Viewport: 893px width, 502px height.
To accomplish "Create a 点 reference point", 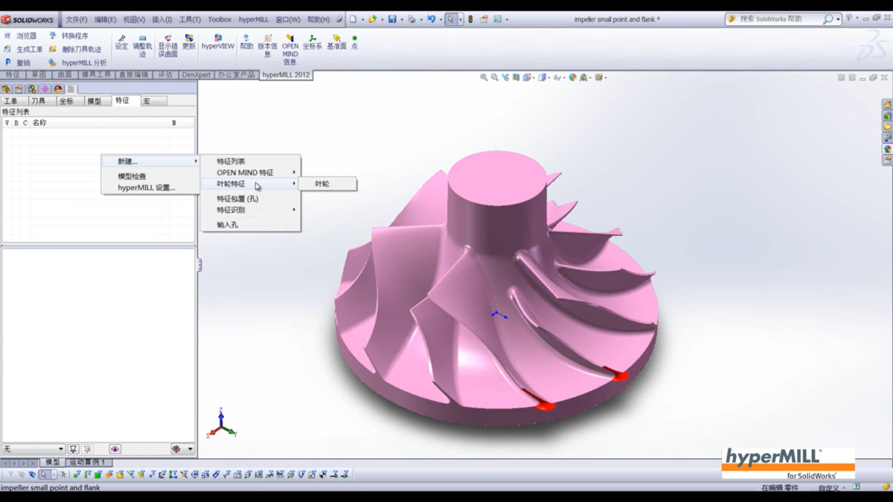I will [x=355, y=42].
